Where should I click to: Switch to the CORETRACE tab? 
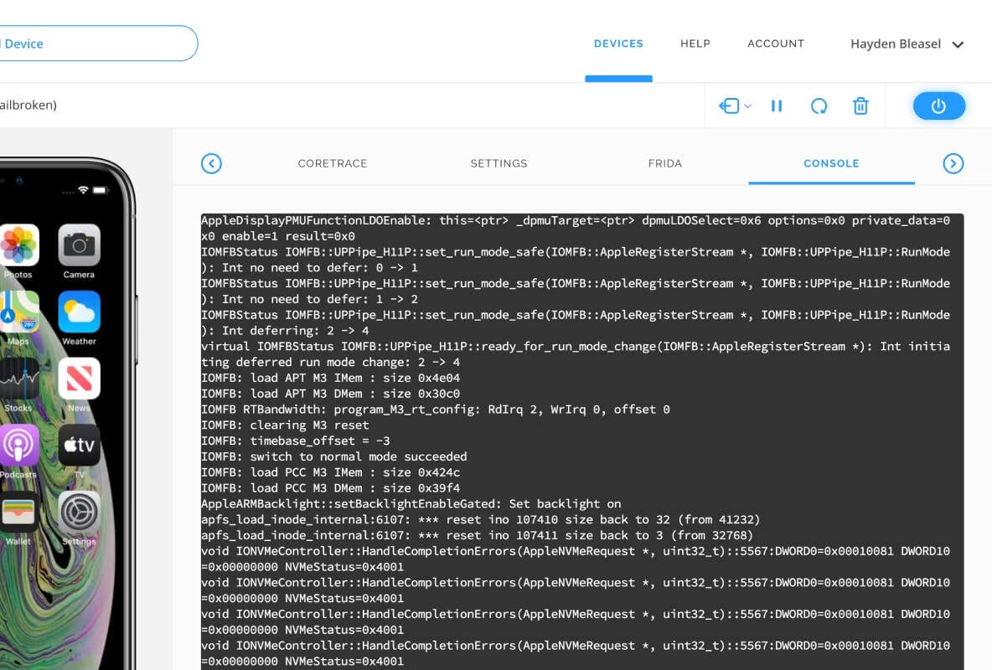[x=332, y=163]
